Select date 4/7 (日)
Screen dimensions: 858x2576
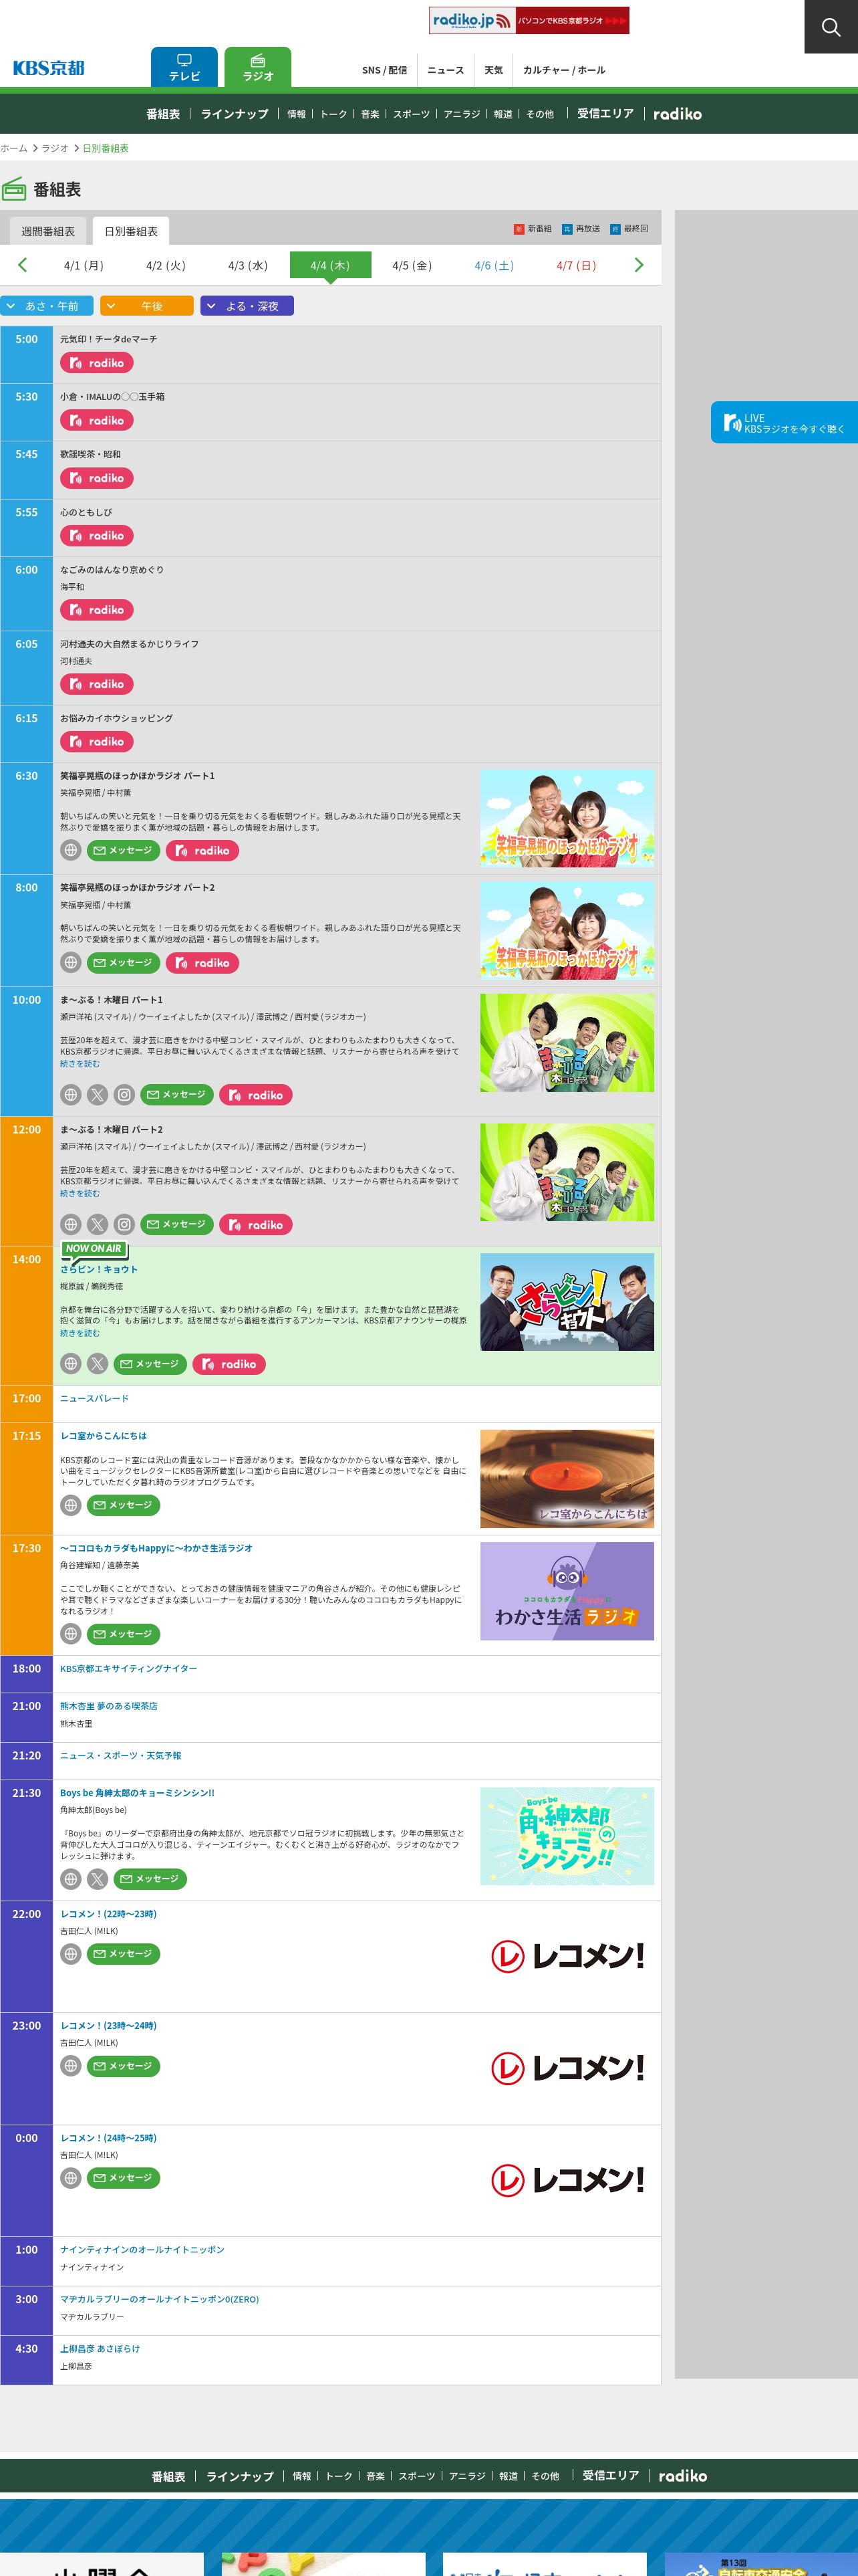(576, 265)
